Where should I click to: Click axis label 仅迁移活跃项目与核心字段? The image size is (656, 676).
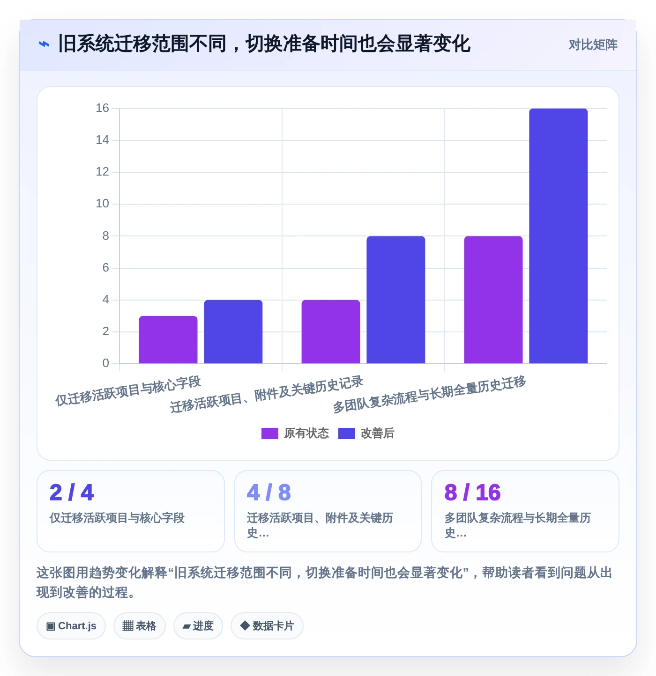coord(128,391)
